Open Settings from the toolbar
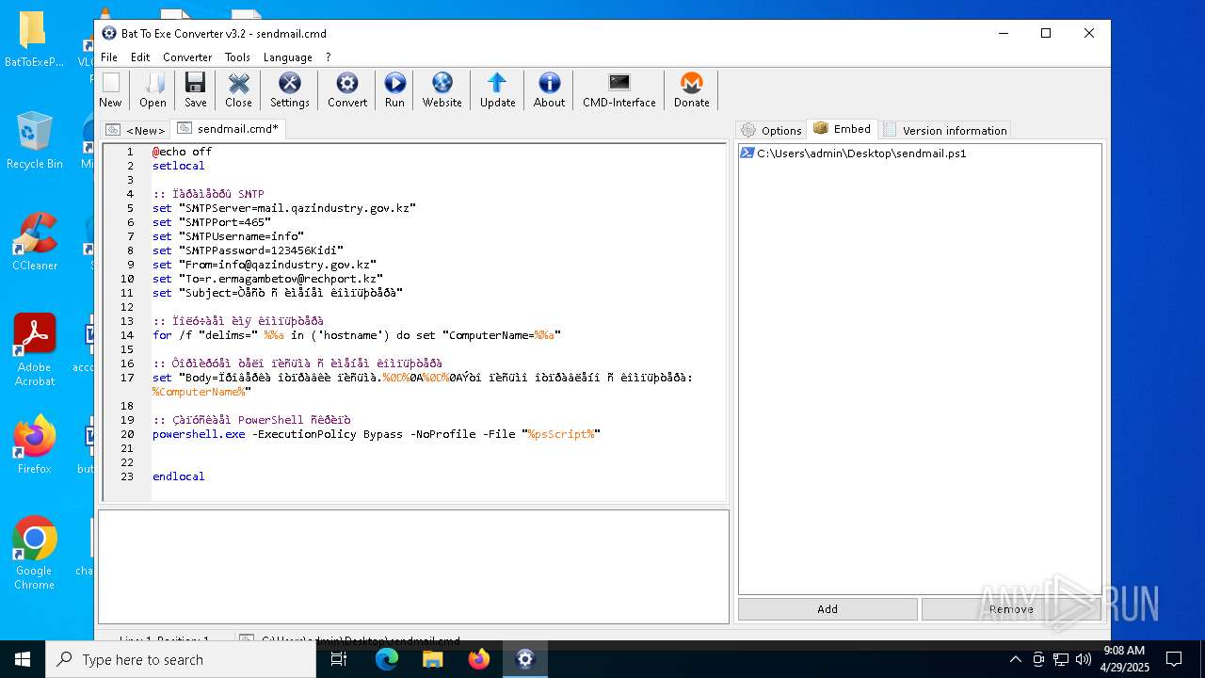 tap(290, 90)
